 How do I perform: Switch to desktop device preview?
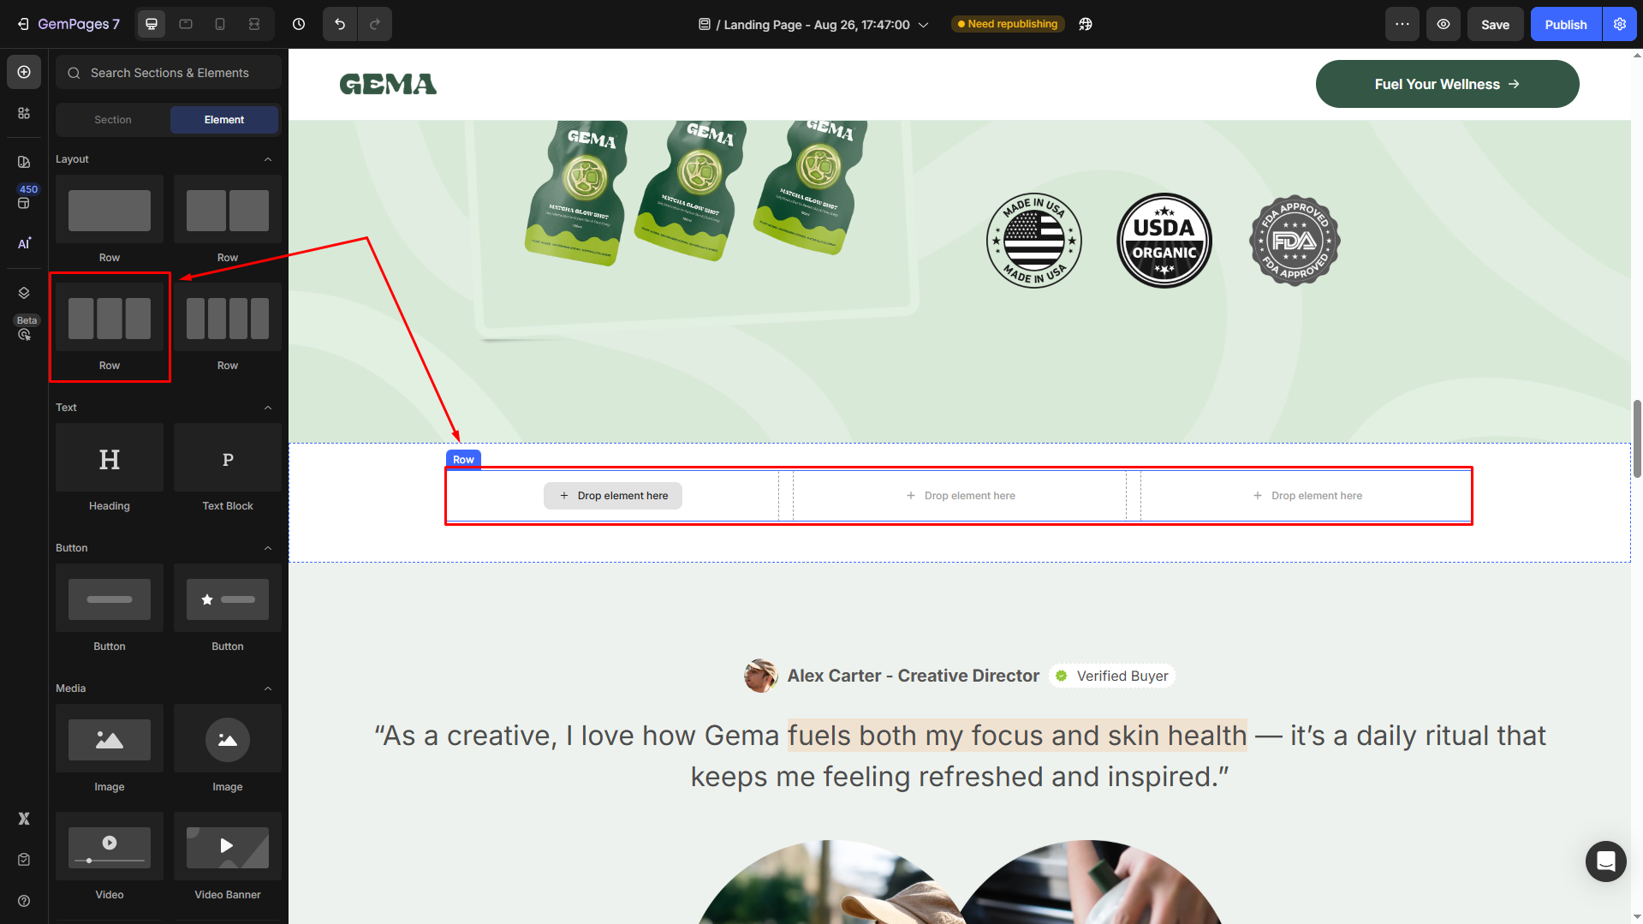pyautogui.click(x=152, y=24)
